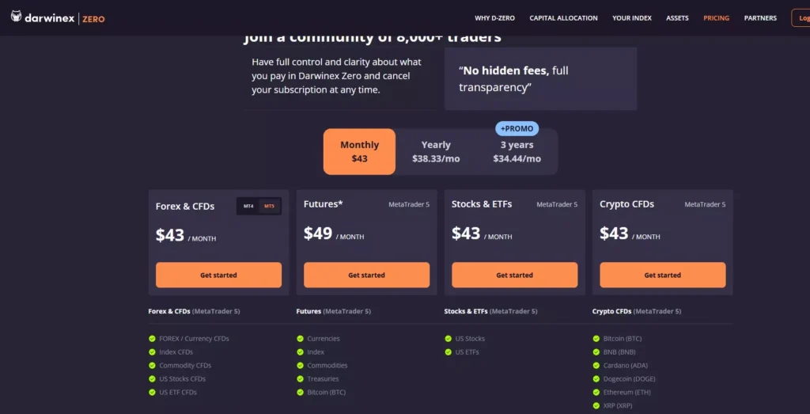
Task: Go to YOUR INDEX section
Action: click(632, 18)
